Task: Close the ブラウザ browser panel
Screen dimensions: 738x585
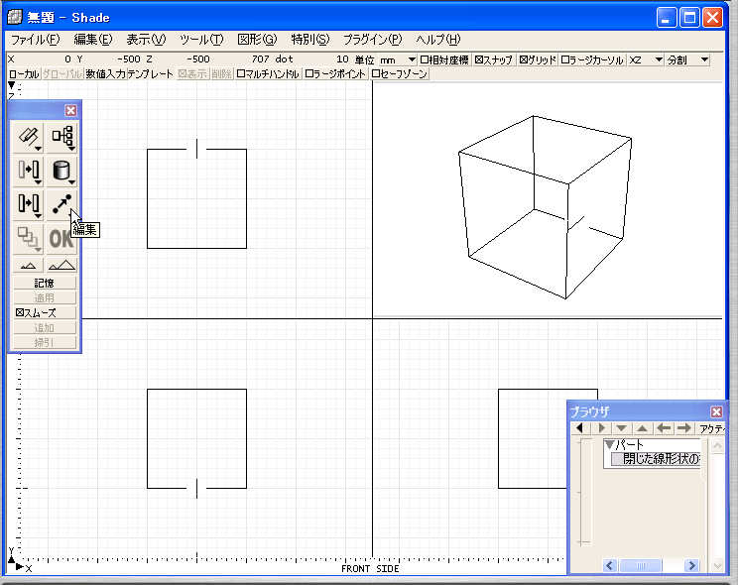Action: pyautogui.click(x=716, y=412)
